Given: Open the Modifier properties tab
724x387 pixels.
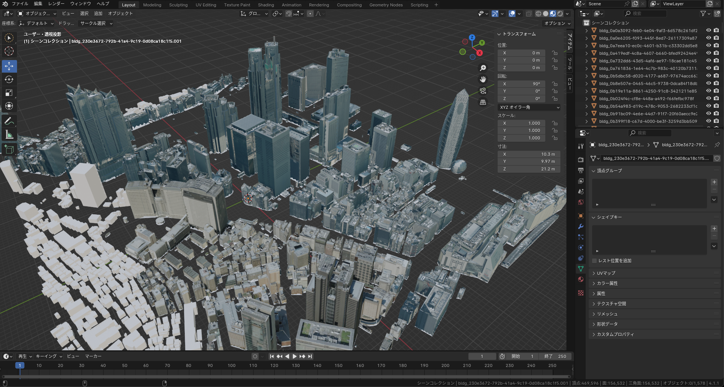Looking at the screenshot, I should coord(581,226).
